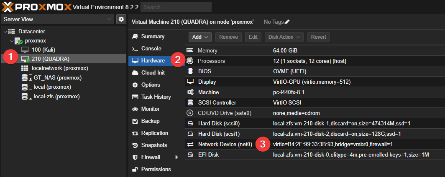This screenshot has height=177, width=445.
Task: Click the Memory RAM icon
Action: click(190, 51)
